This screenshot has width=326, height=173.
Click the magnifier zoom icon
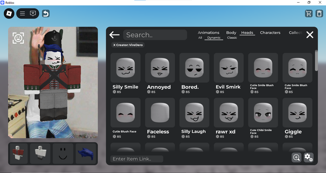click(x=296, y=157)
